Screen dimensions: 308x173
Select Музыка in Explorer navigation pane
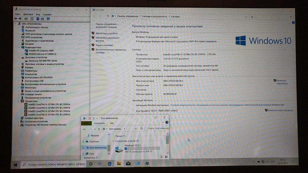[x=95, y=136]
